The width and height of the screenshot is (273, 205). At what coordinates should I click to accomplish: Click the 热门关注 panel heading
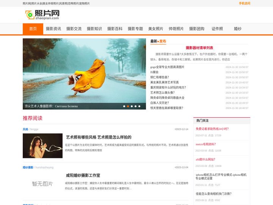202,120
